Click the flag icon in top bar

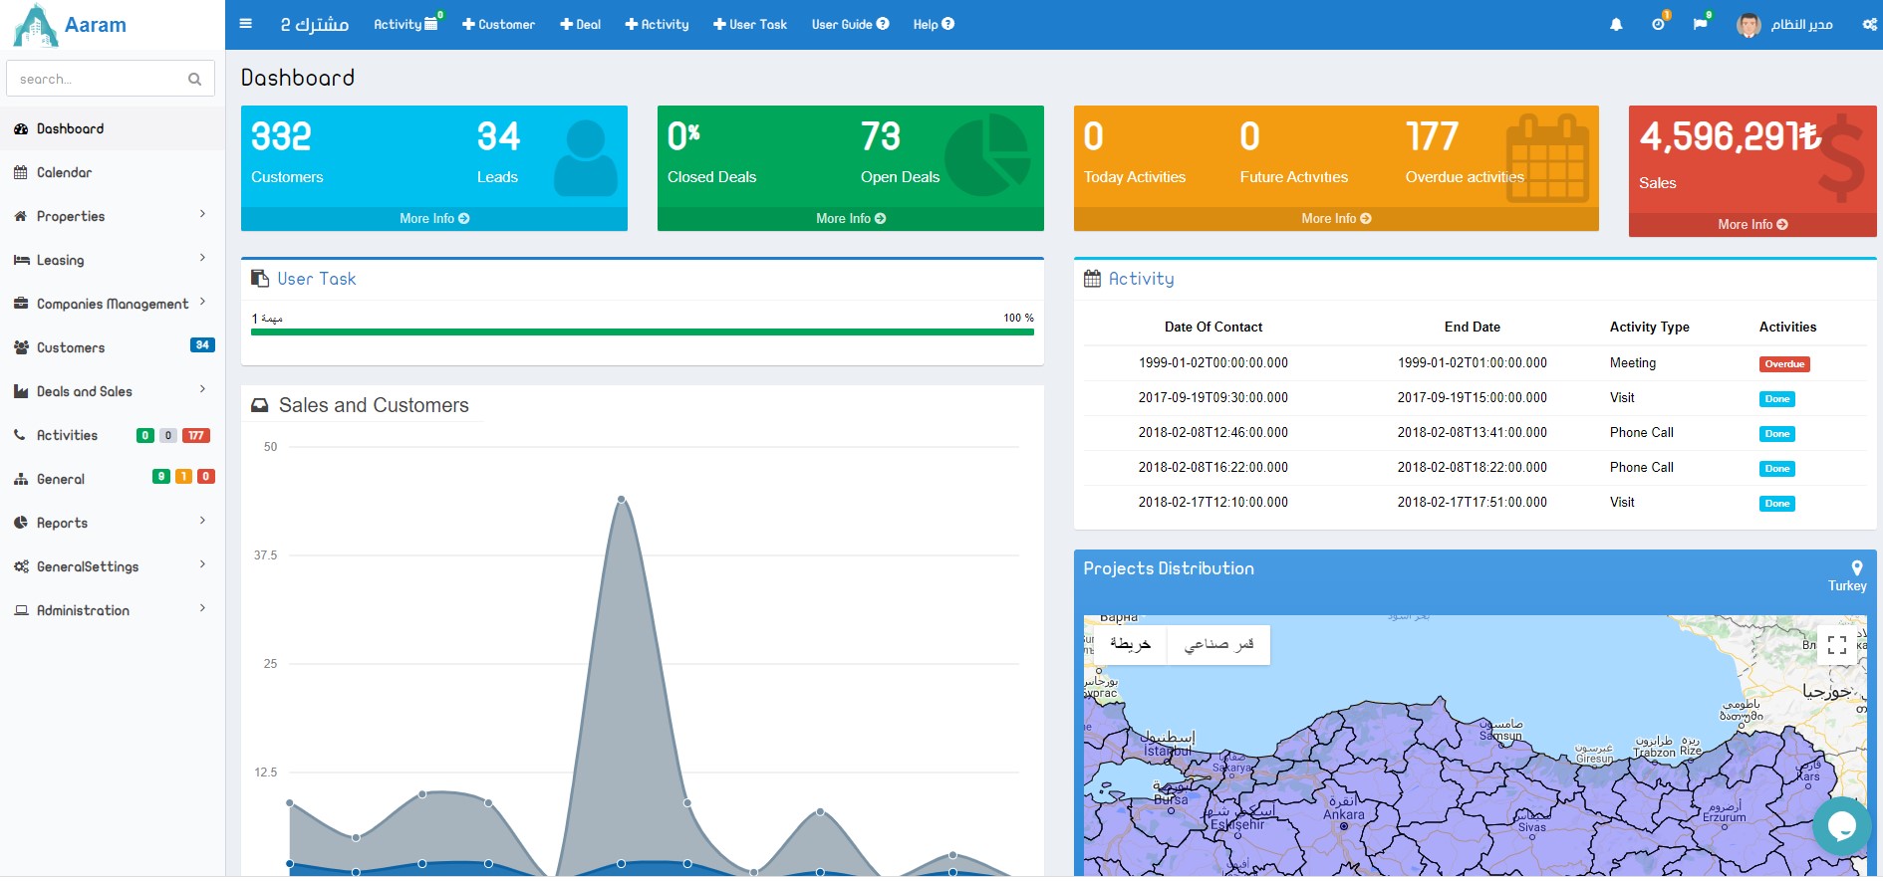click(1700, 25)
